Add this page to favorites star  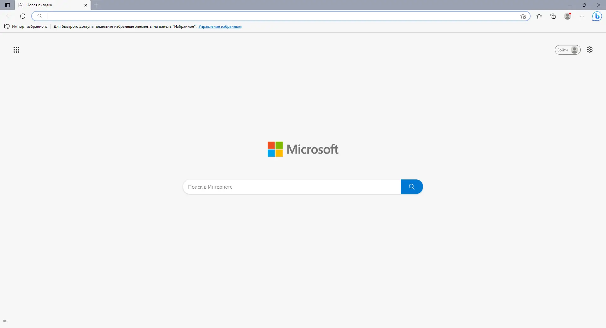coord(523,16)
